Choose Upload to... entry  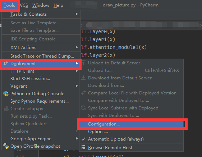132,70
